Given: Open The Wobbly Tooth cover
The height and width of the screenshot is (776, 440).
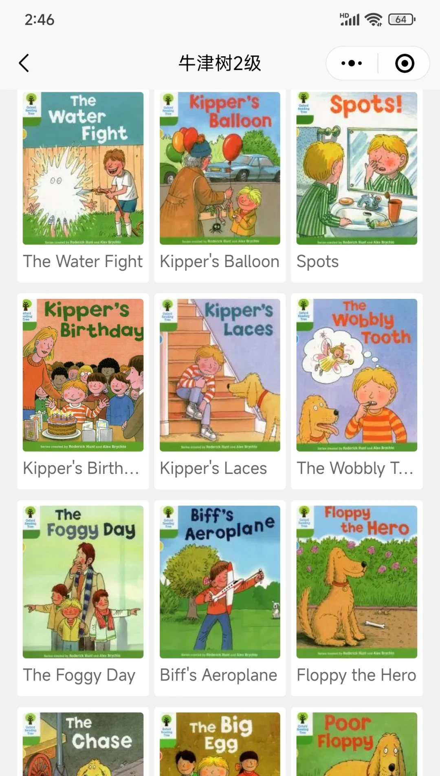Looking at the screenshot, I should (x=357, y=375).
